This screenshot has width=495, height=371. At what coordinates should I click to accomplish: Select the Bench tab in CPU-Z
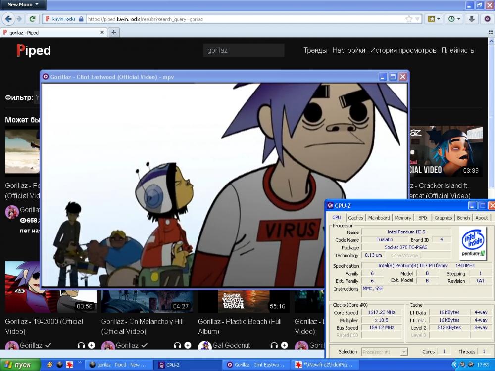pyautogui.click(x=463, y=218)
